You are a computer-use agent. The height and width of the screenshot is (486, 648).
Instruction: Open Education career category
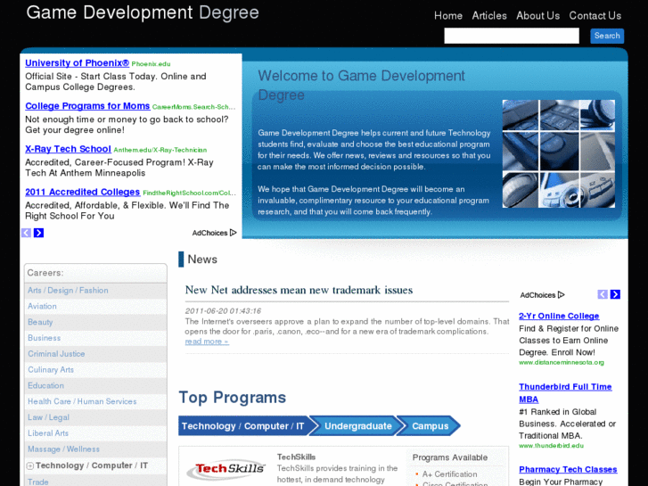45,385
